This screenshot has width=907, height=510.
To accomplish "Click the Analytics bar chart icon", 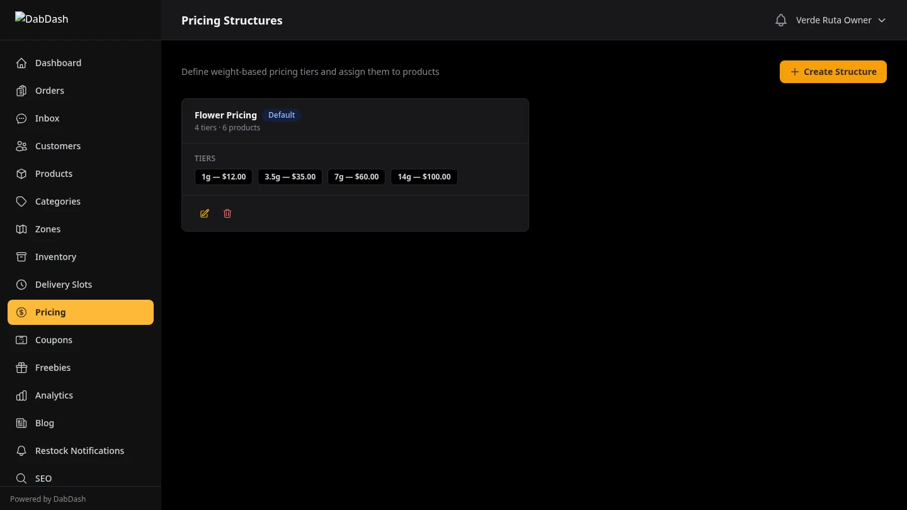I will pos(21,395).
